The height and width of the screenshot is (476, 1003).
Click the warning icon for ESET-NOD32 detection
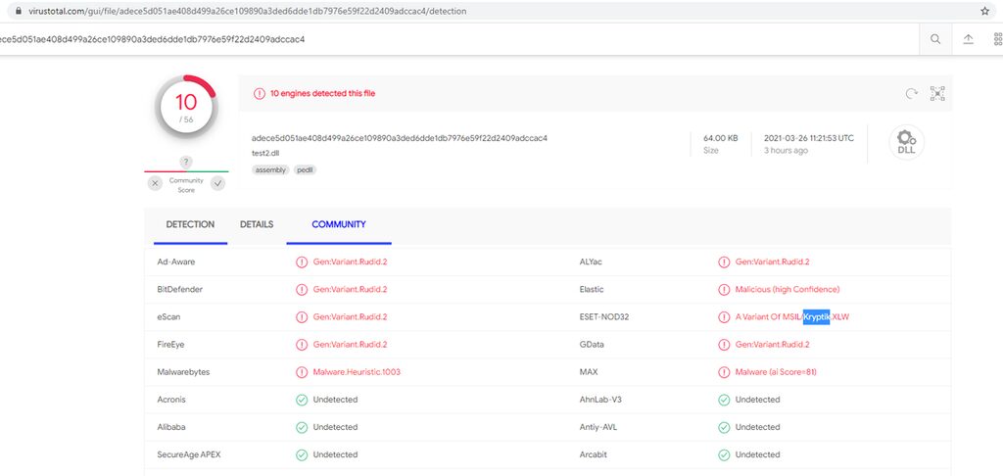tap(724, 317)
